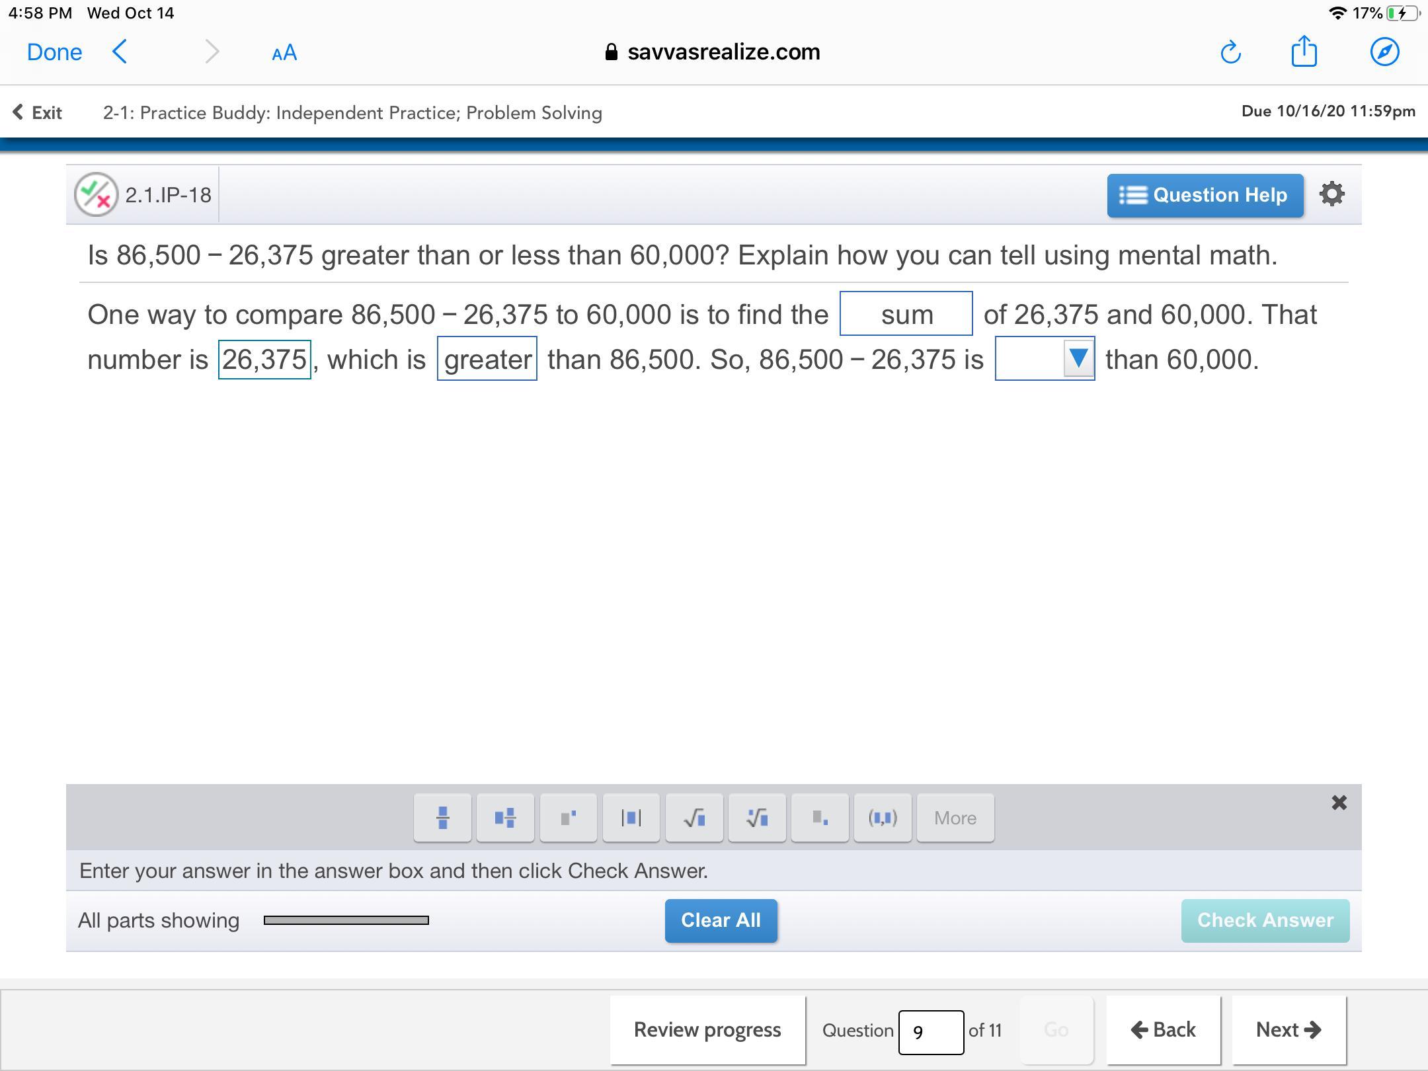Open Question Help menu

pyautogui.click(x=1205, y=196)
